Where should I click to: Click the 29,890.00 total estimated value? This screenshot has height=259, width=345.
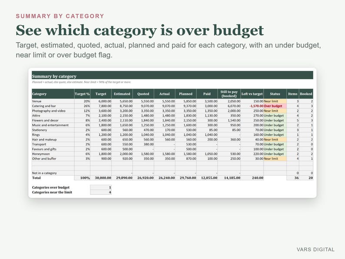pos(122,178)
